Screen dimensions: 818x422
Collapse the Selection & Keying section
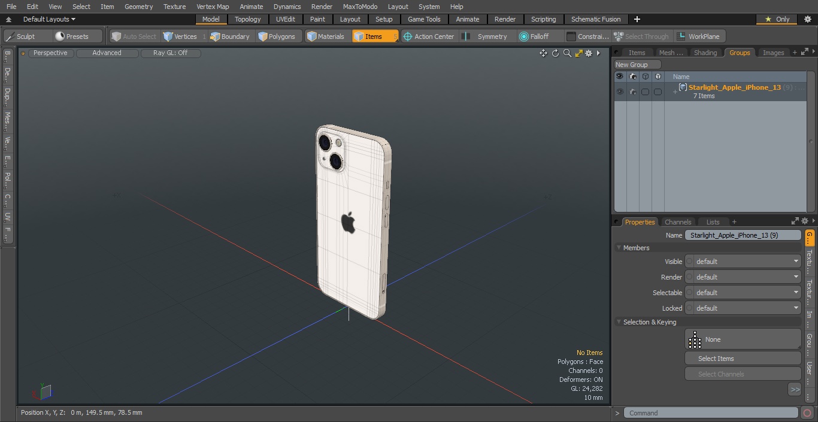[619, 322]
